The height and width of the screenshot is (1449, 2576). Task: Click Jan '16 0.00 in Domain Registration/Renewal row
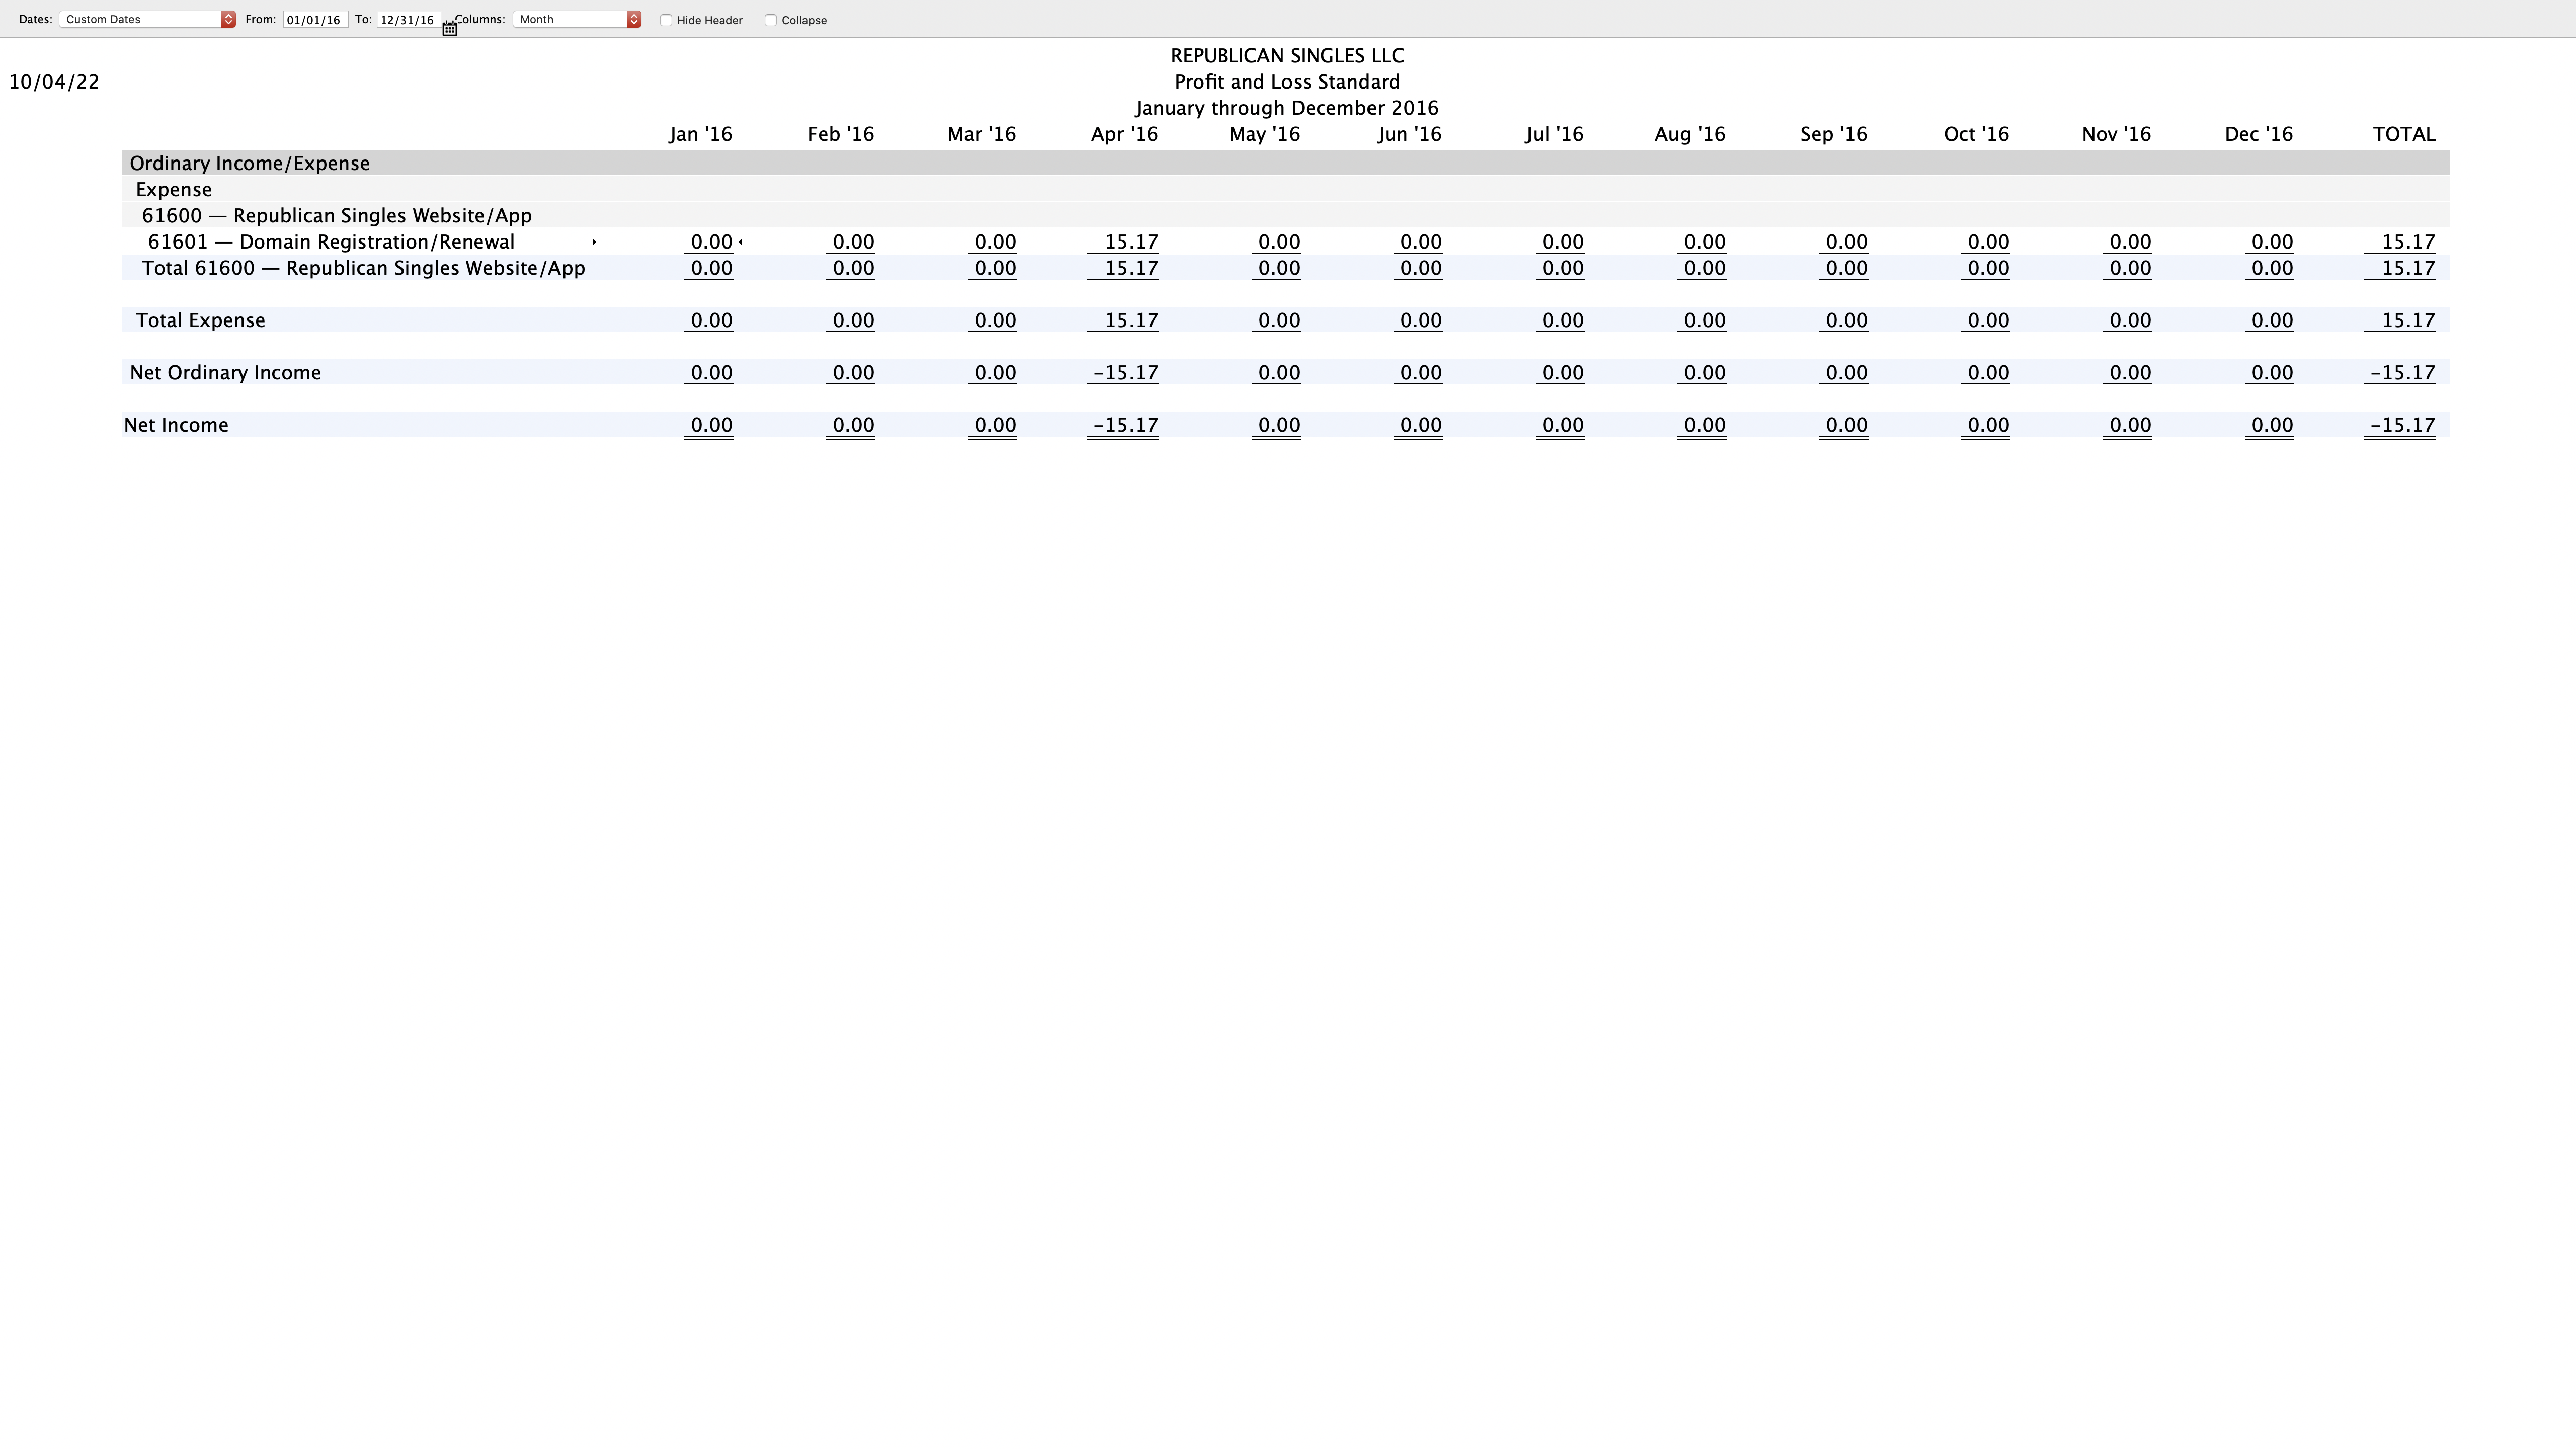(x=712, y=242)
